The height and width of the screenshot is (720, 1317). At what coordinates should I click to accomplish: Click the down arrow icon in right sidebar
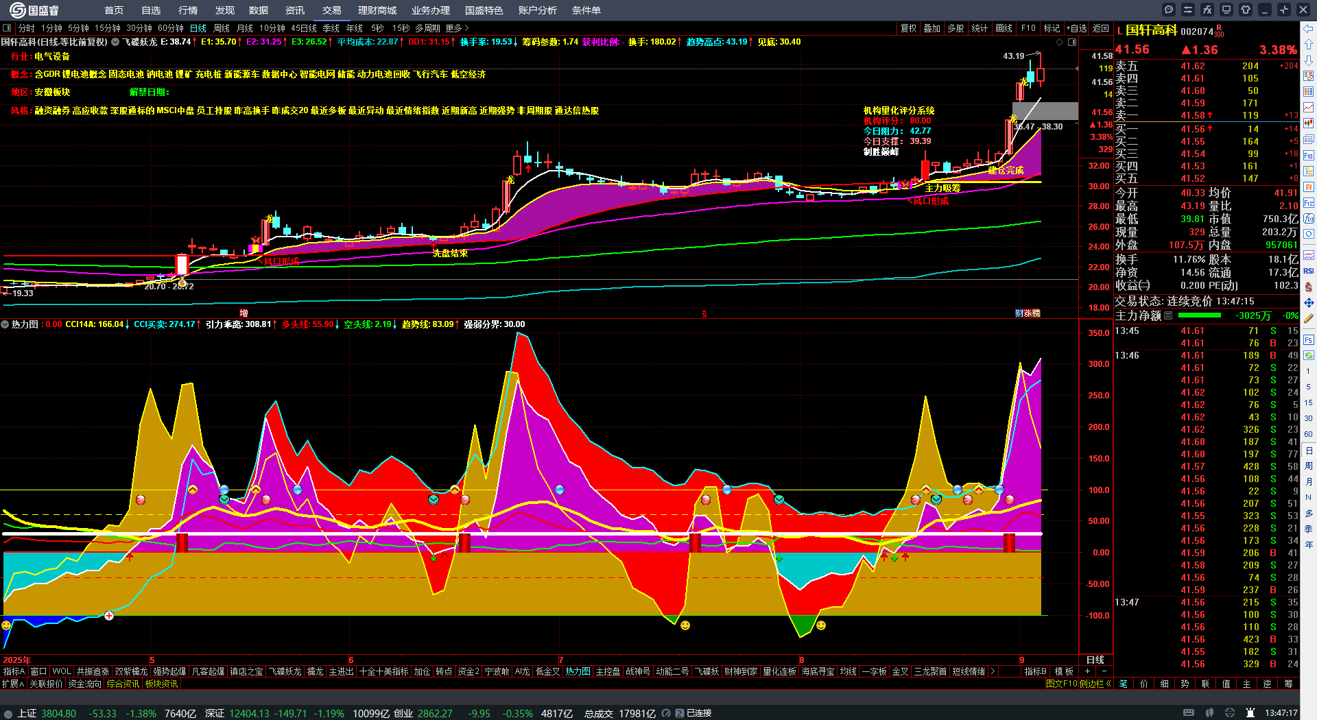[1309, 60]
